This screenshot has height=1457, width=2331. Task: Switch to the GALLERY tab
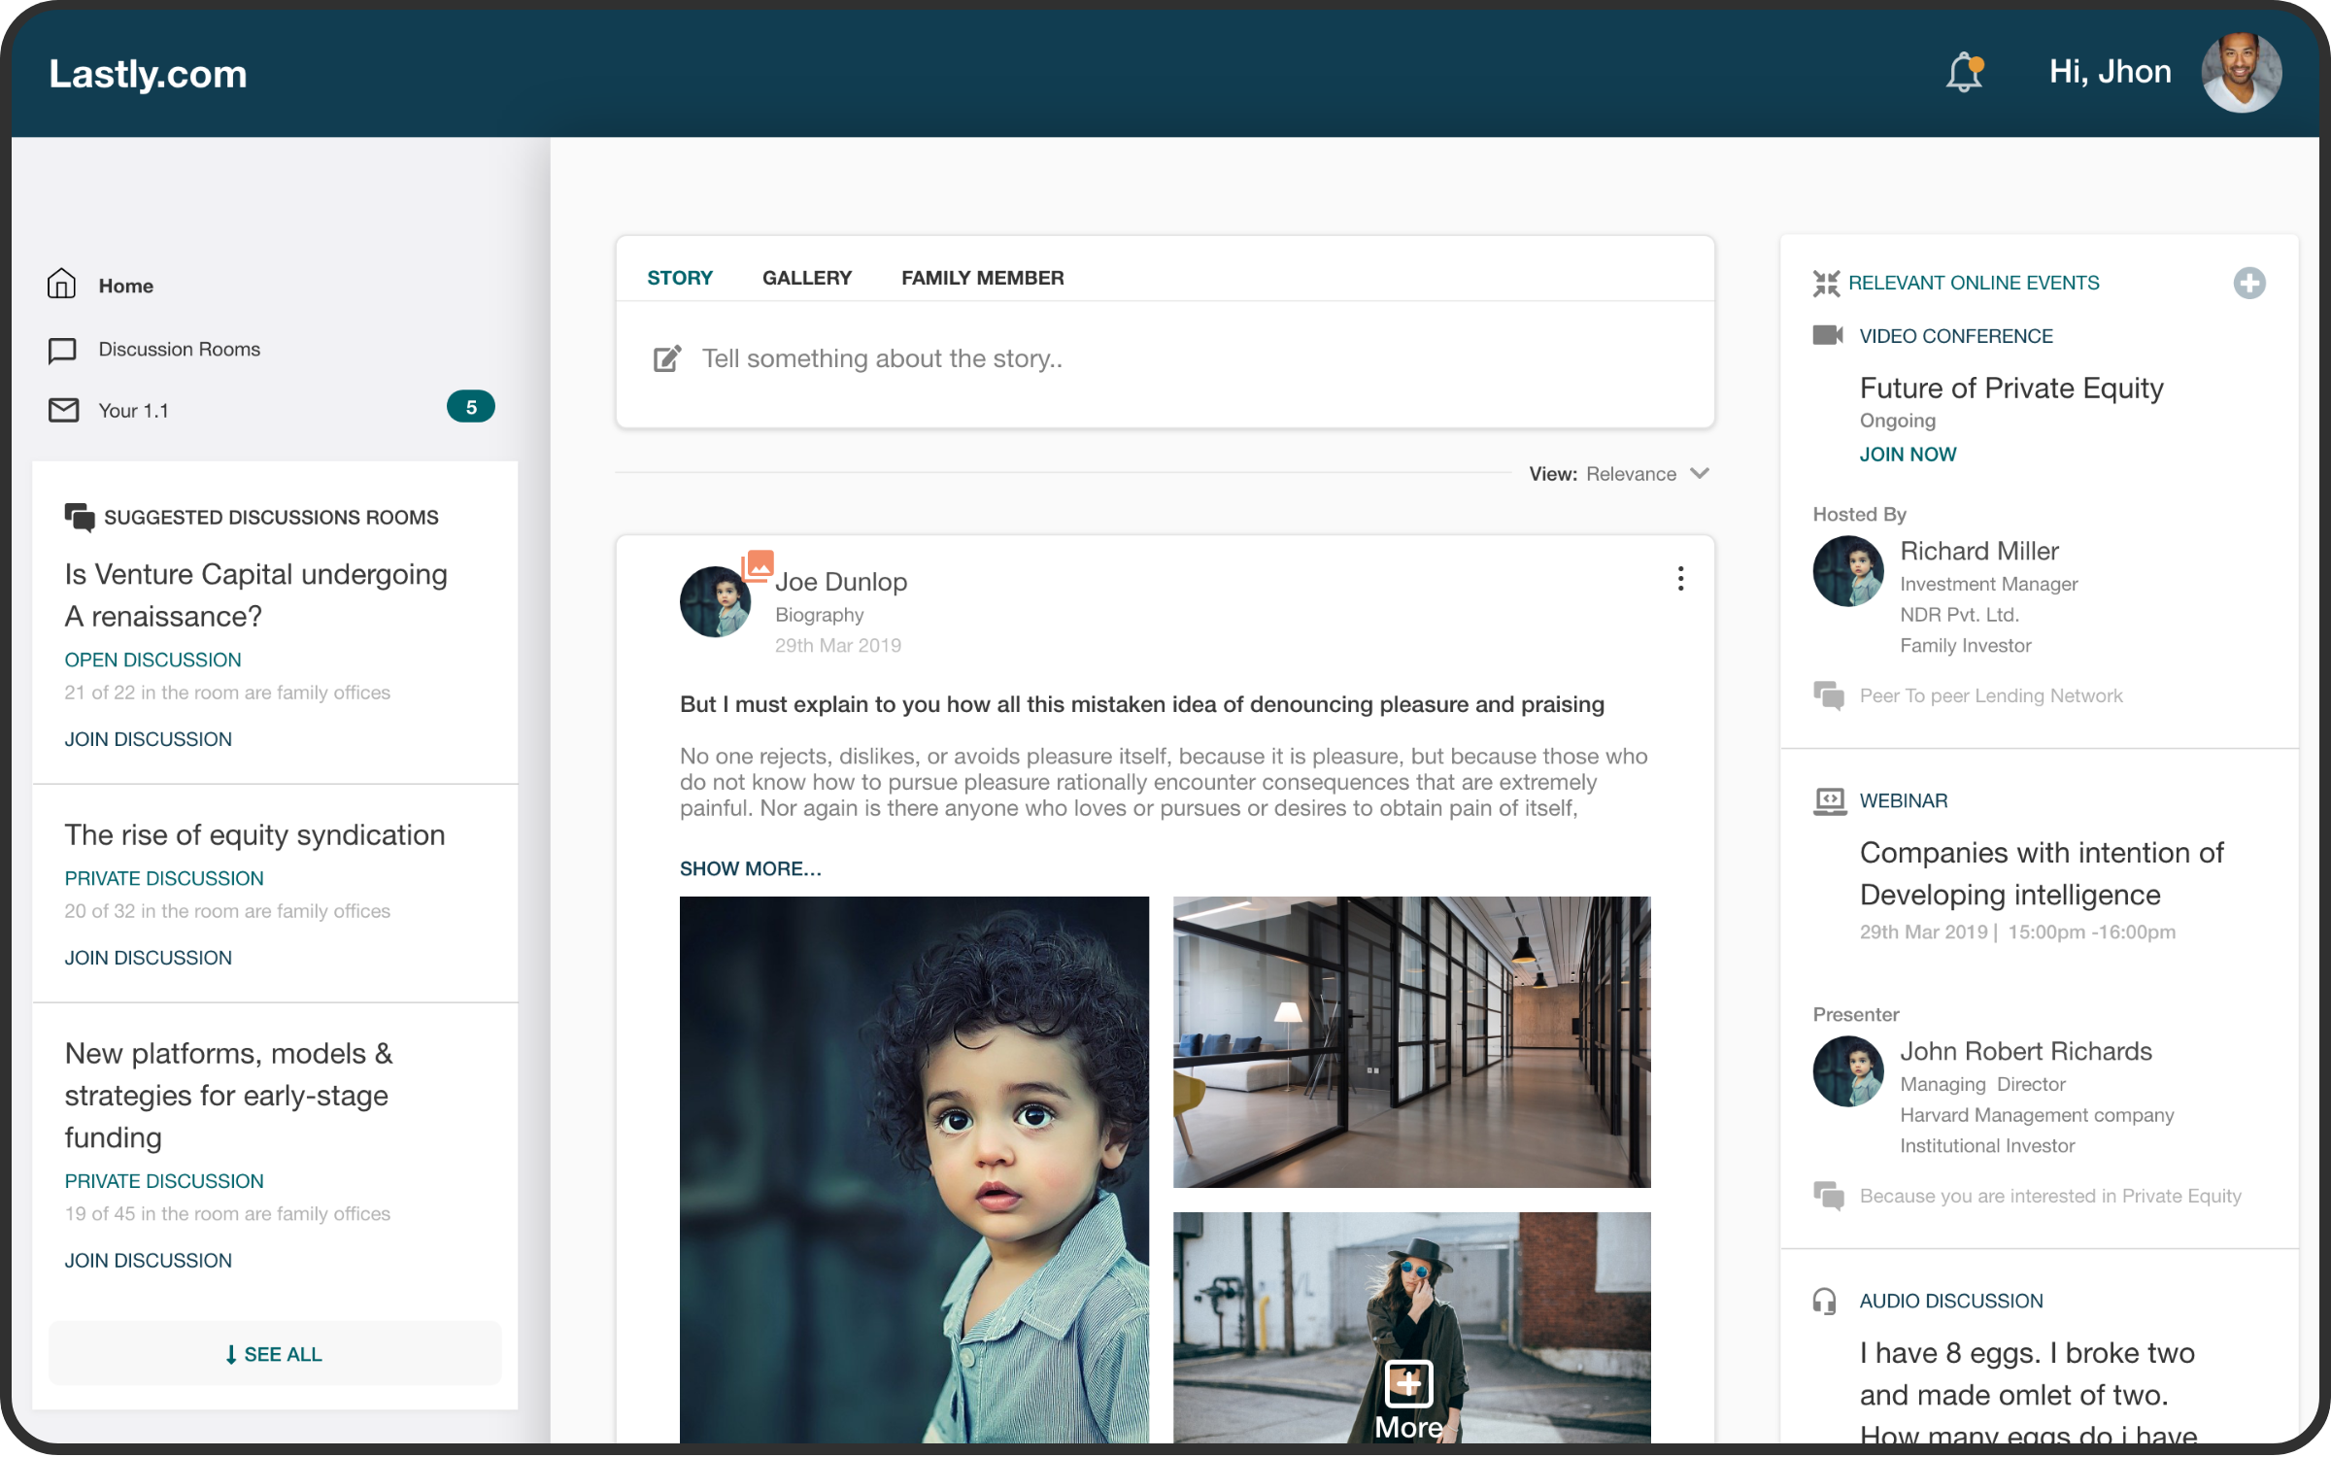point(806,278)
